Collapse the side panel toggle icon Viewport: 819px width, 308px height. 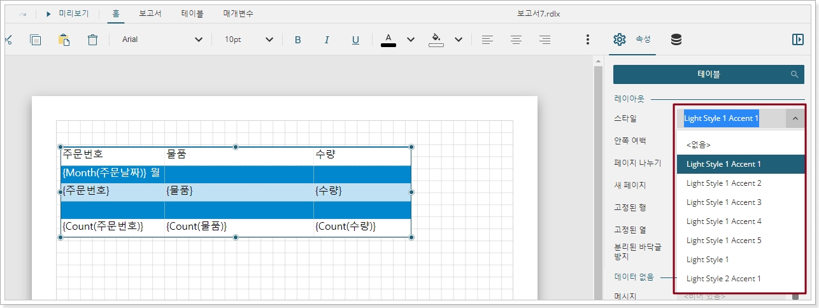click(x=797, y=39)
